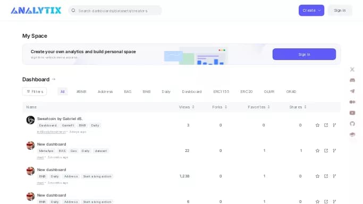Click the My Space heading

[x=35, y=36]
